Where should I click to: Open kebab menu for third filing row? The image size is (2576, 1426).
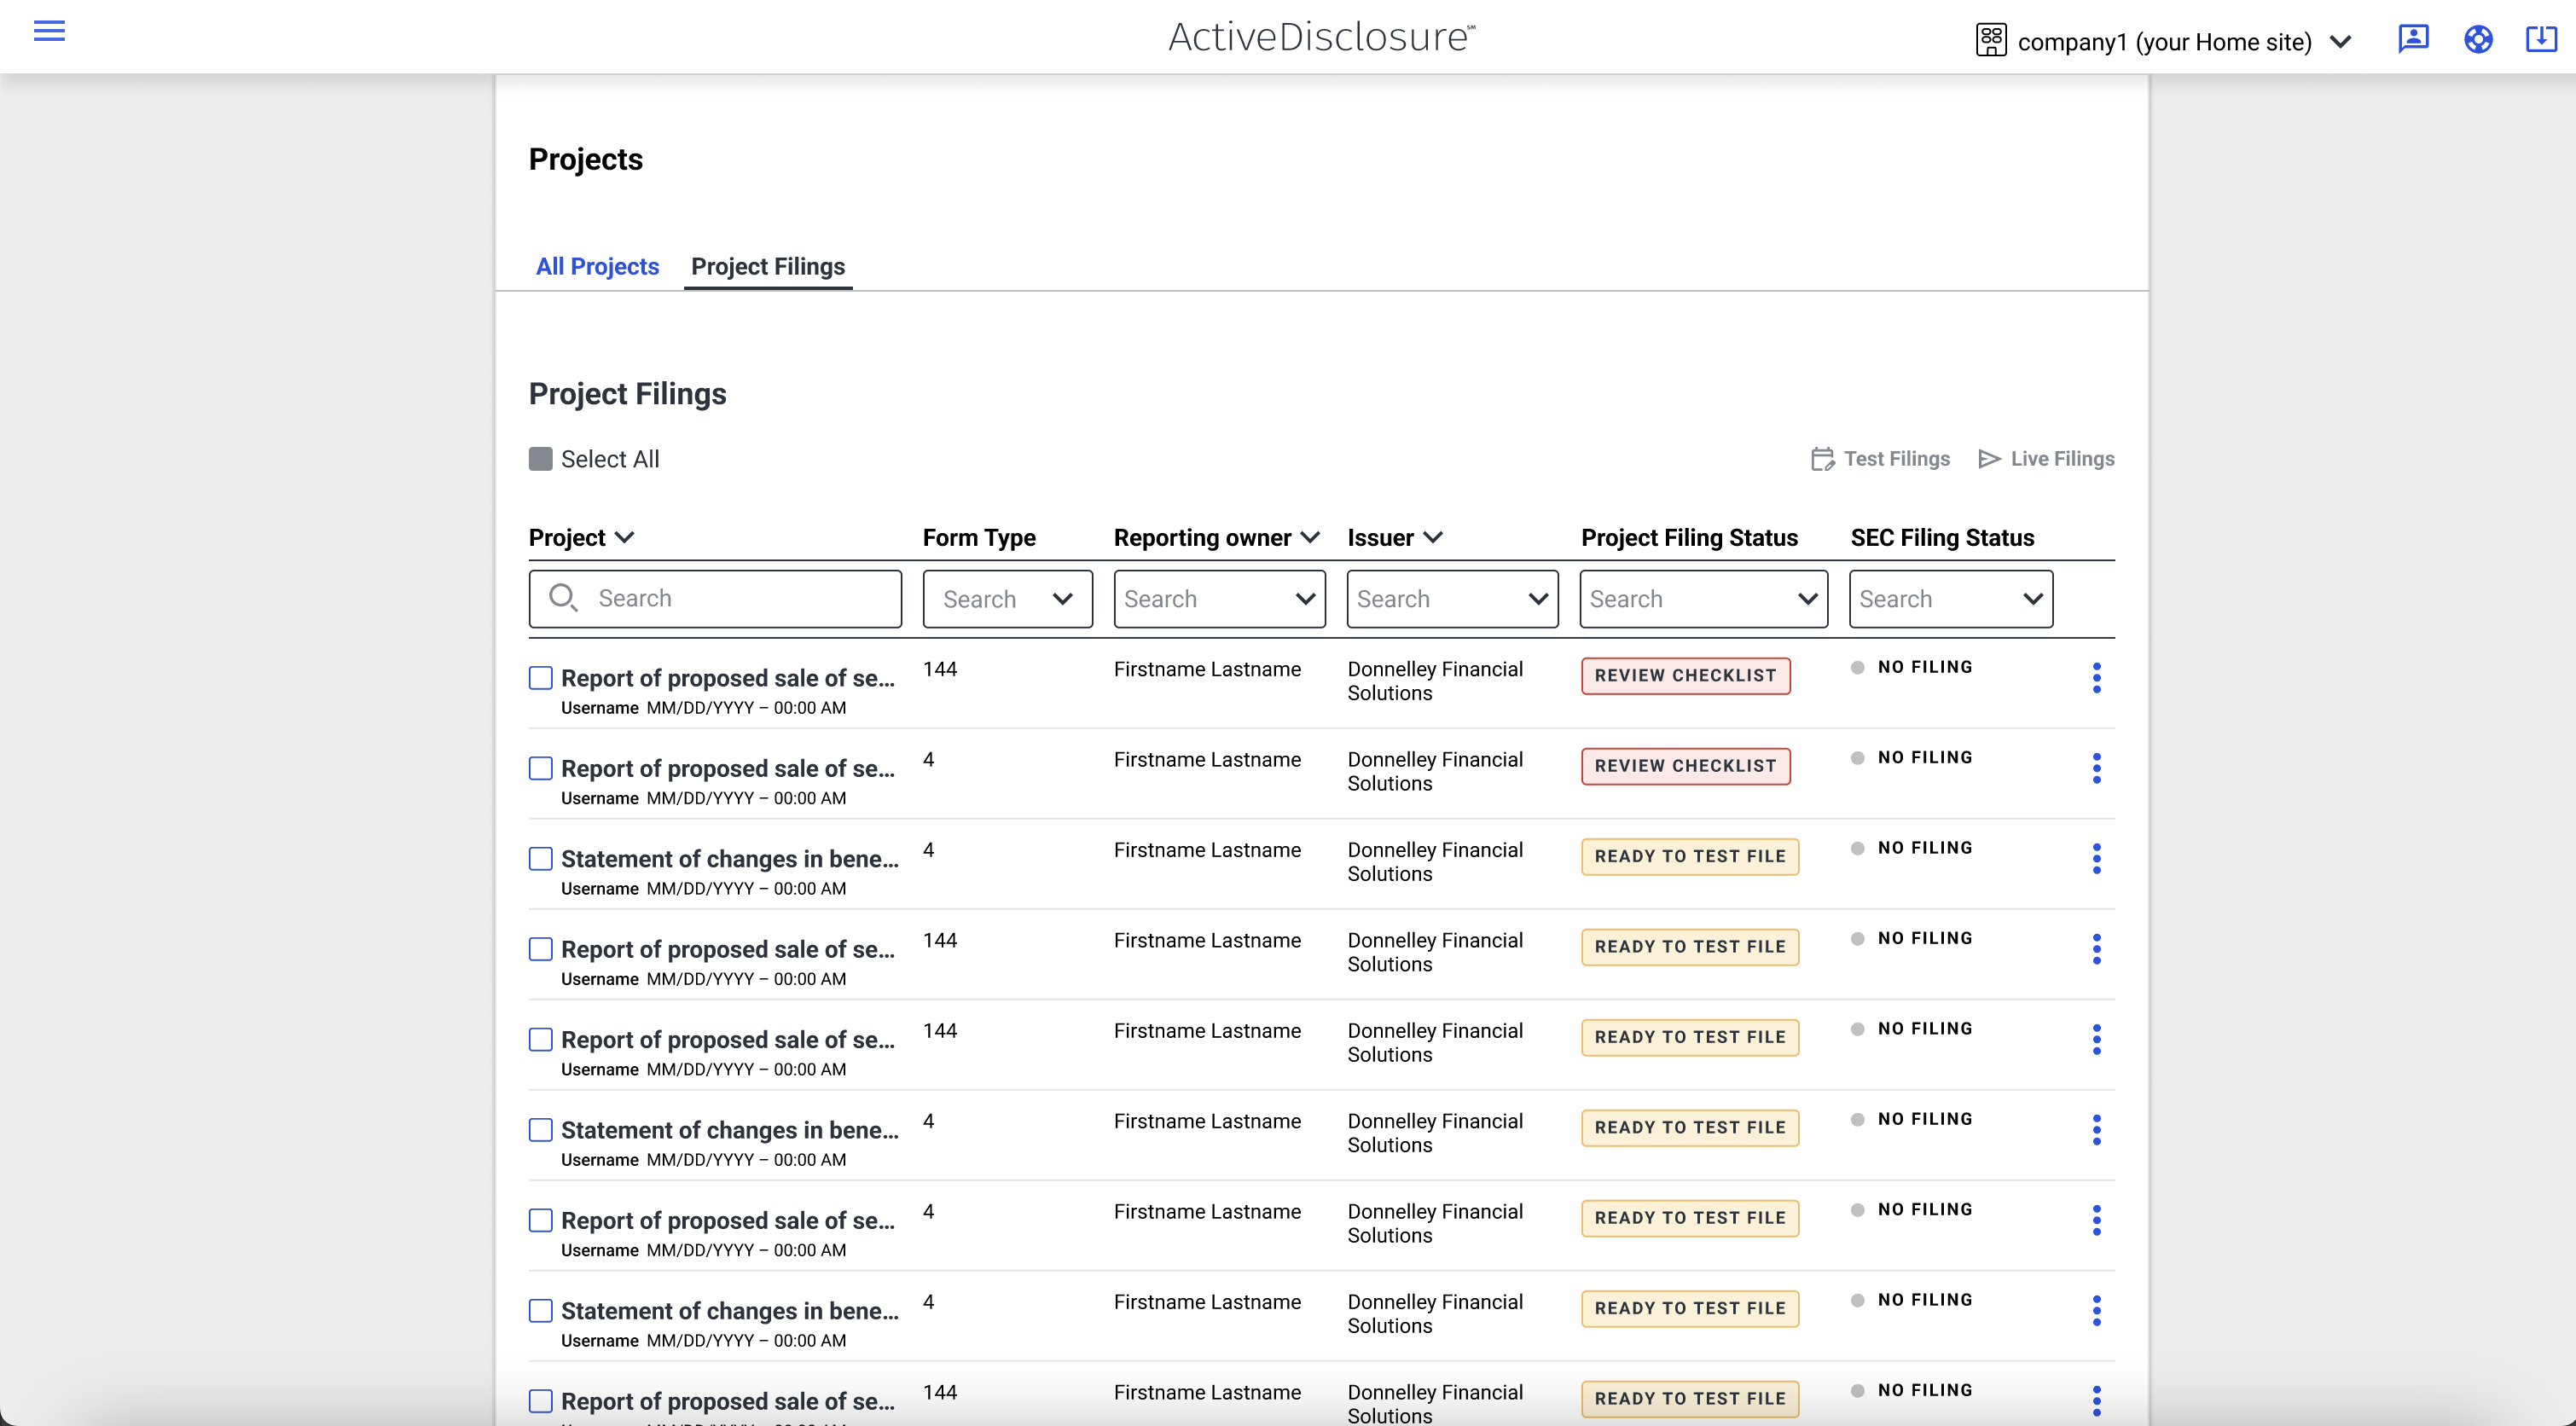click(x=2096, y=858)
